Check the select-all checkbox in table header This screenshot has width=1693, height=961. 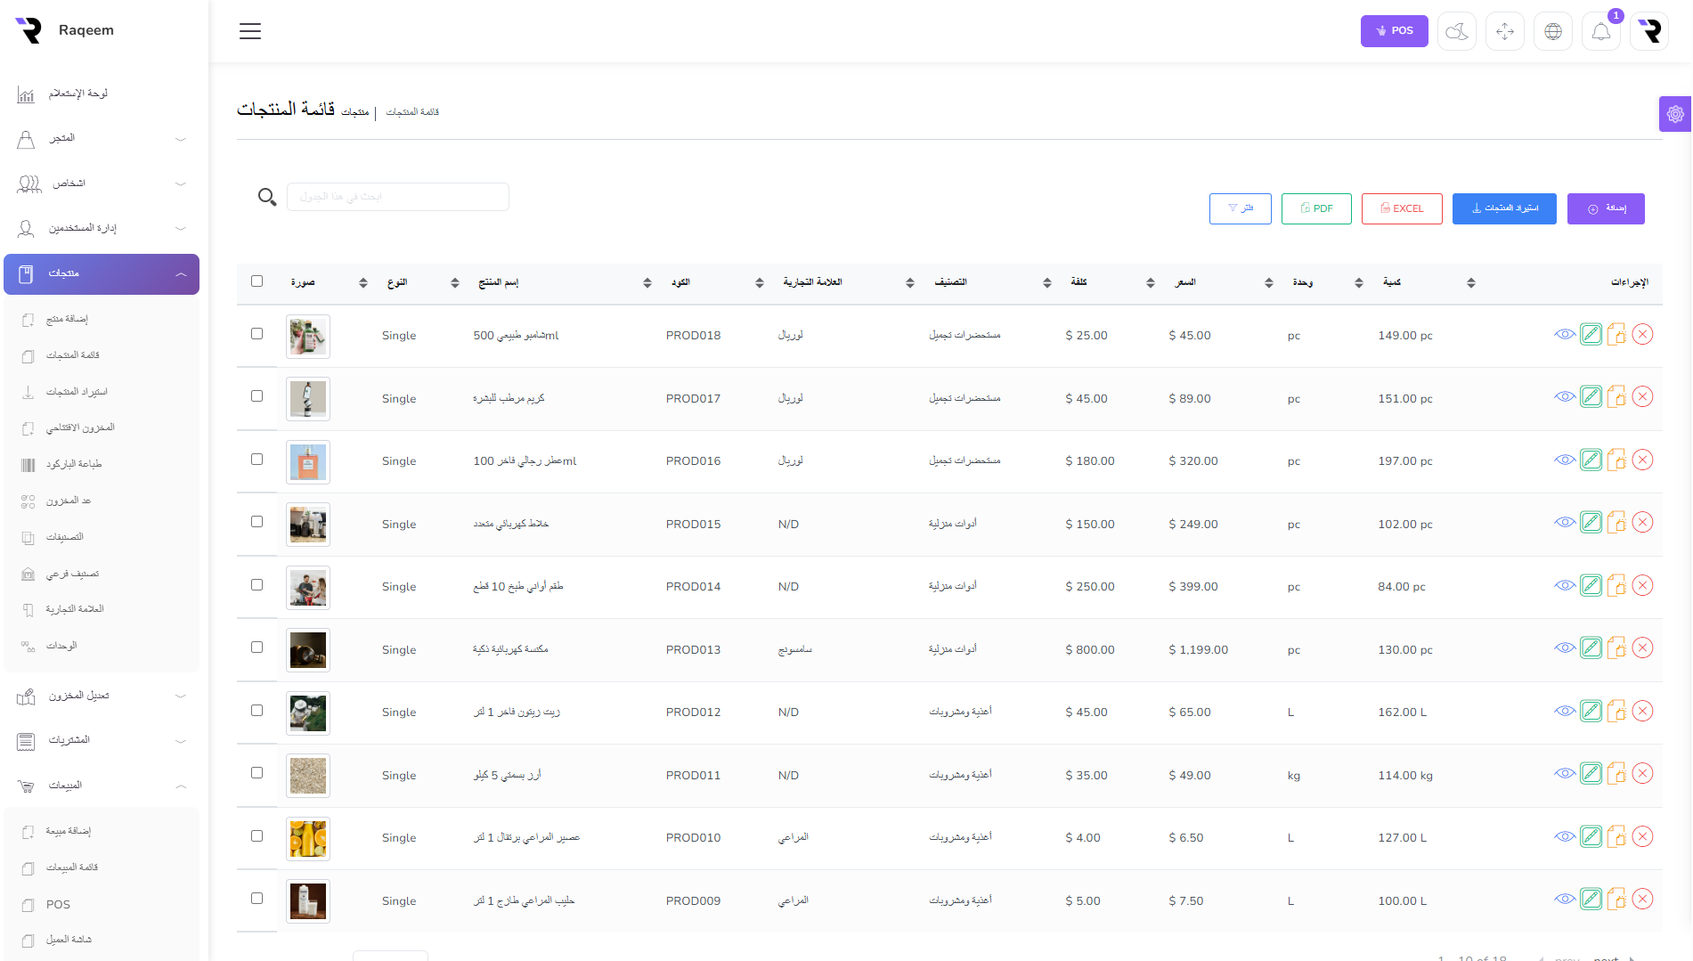(x=257, y=281)
